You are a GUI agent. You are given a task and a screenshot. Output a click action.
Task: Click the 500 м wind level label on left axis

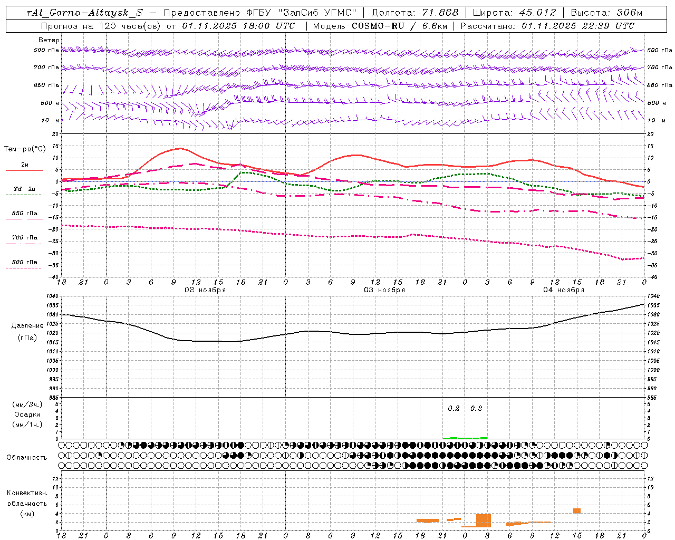coord(50,103)
